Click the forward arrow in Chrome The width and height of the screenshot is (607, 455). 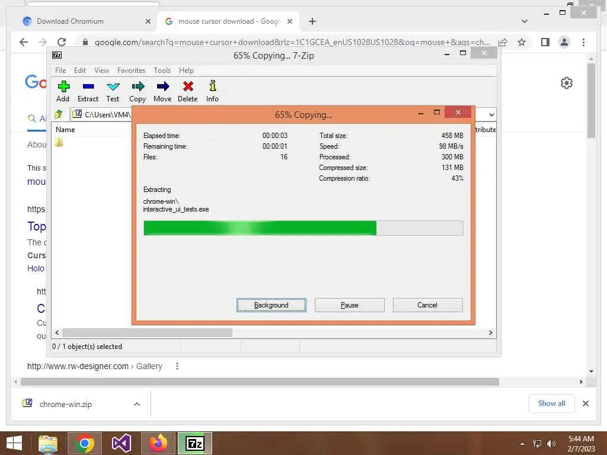43,42
